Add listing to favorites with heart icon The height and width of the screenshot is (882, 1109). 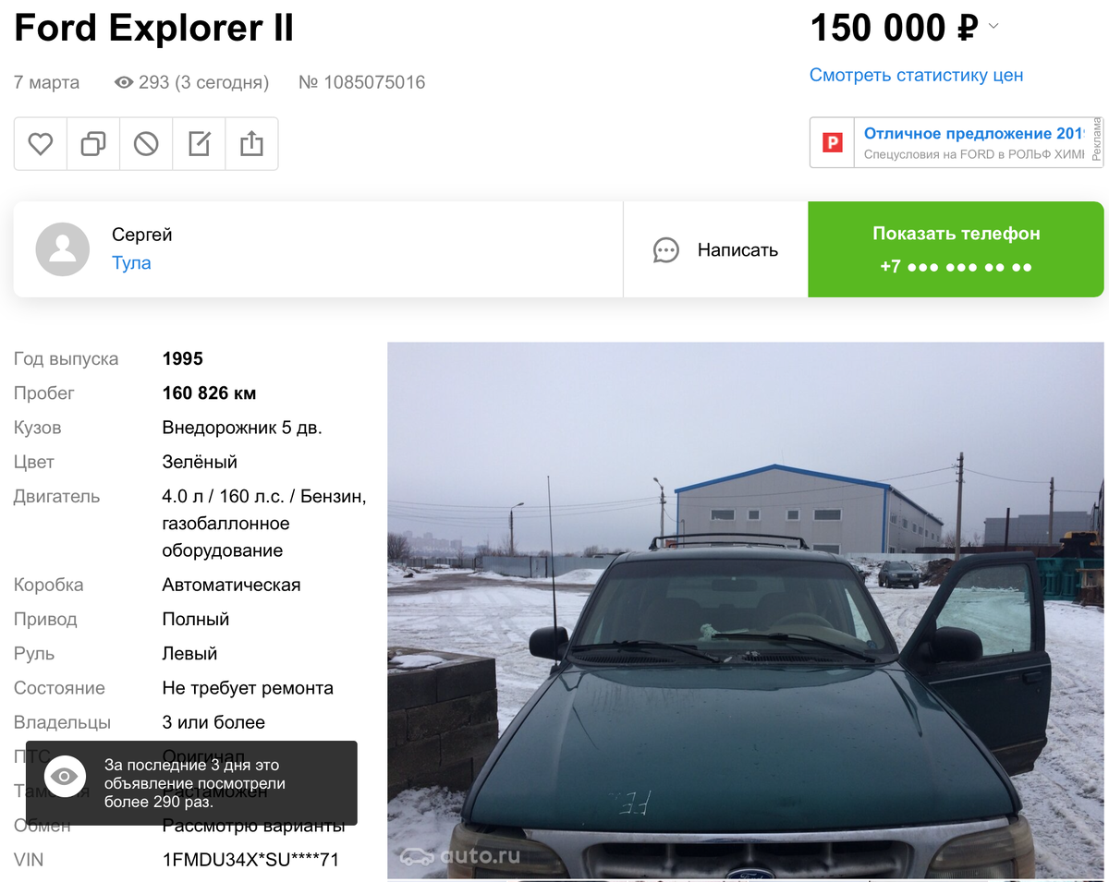coord(41,144)
